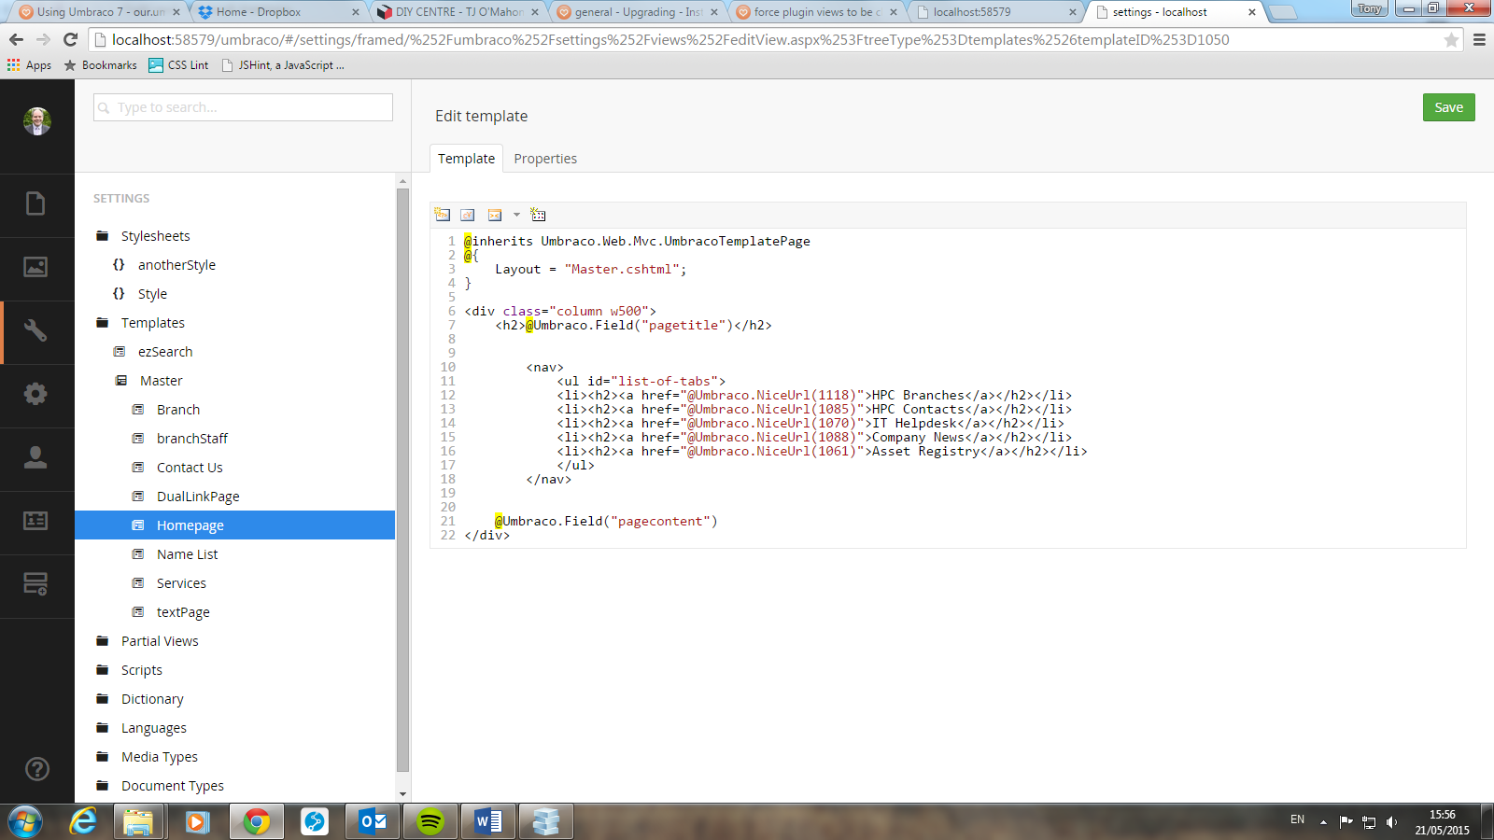Click the volume speaker tray icon
Screen dimensions: 1494x840
coord(1391,822)
